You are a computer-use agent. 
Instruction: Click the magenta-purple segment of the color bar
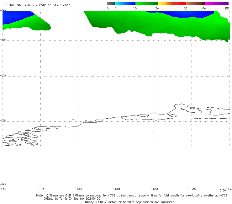click(217, 4)
